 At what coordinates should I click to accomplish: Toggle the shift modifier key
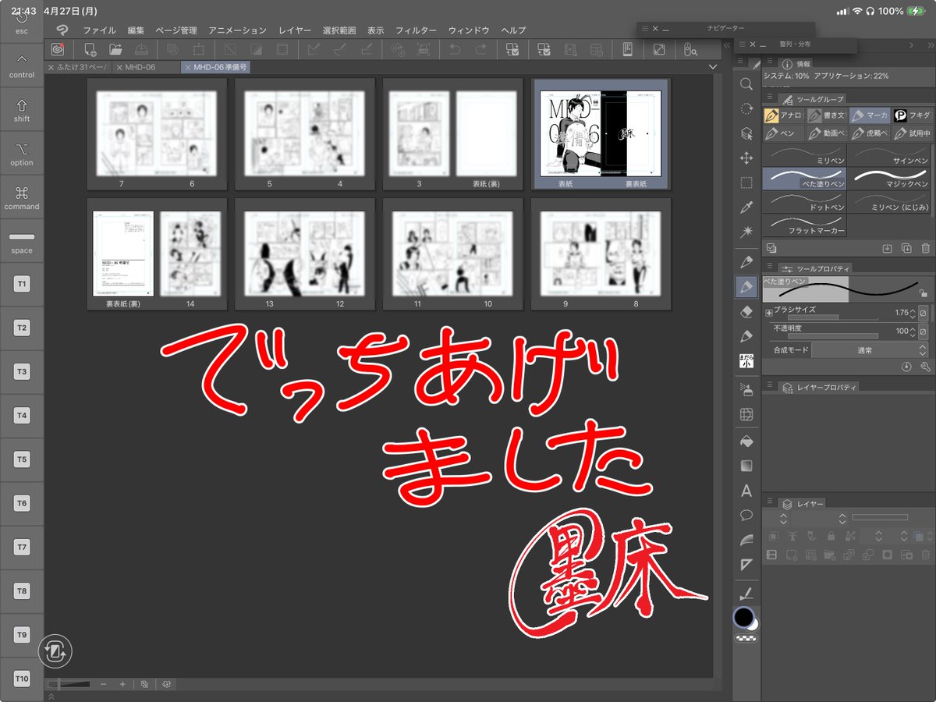click(22, 110)
